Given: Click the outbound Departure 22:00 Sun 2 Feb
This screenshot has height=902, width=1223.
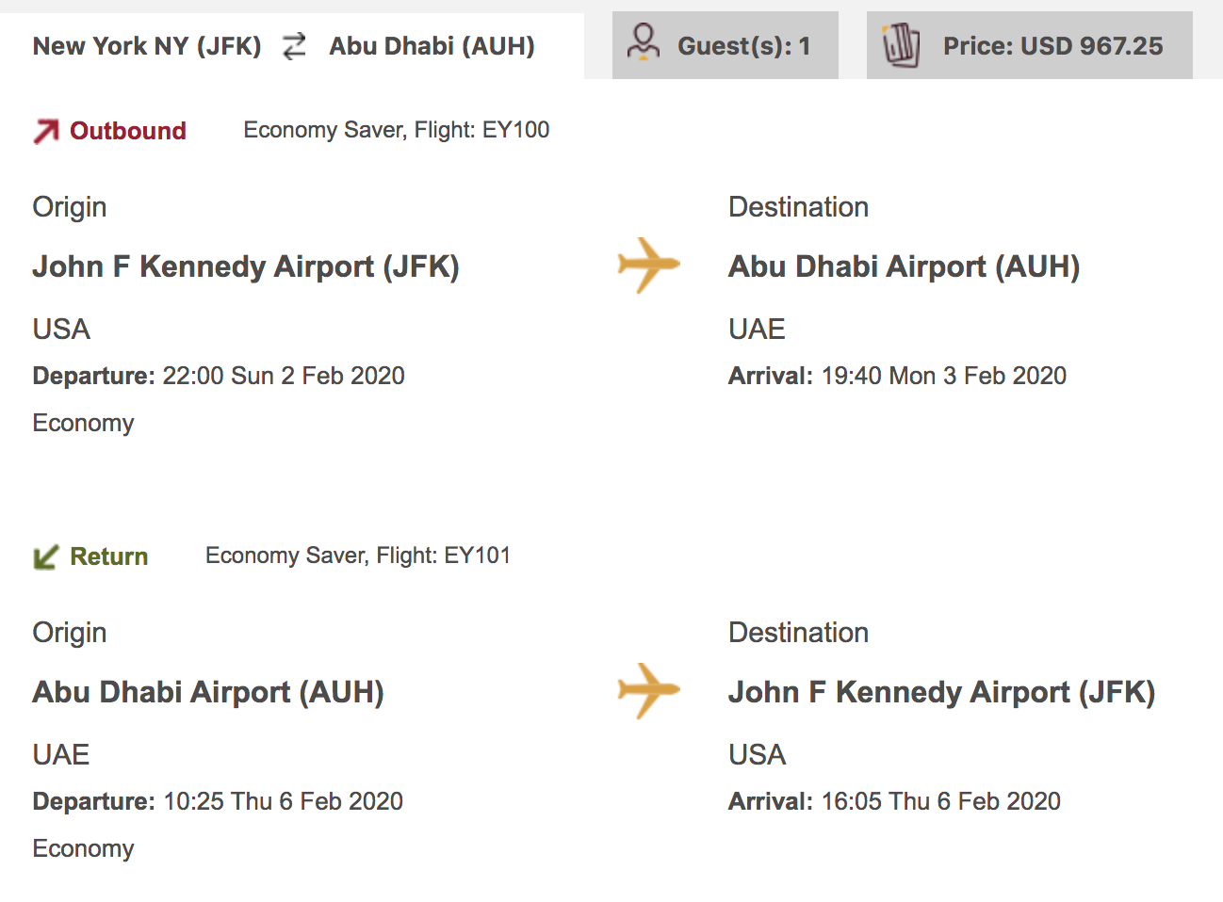Looking at the screenshot, I should click(x=219, y=376).
